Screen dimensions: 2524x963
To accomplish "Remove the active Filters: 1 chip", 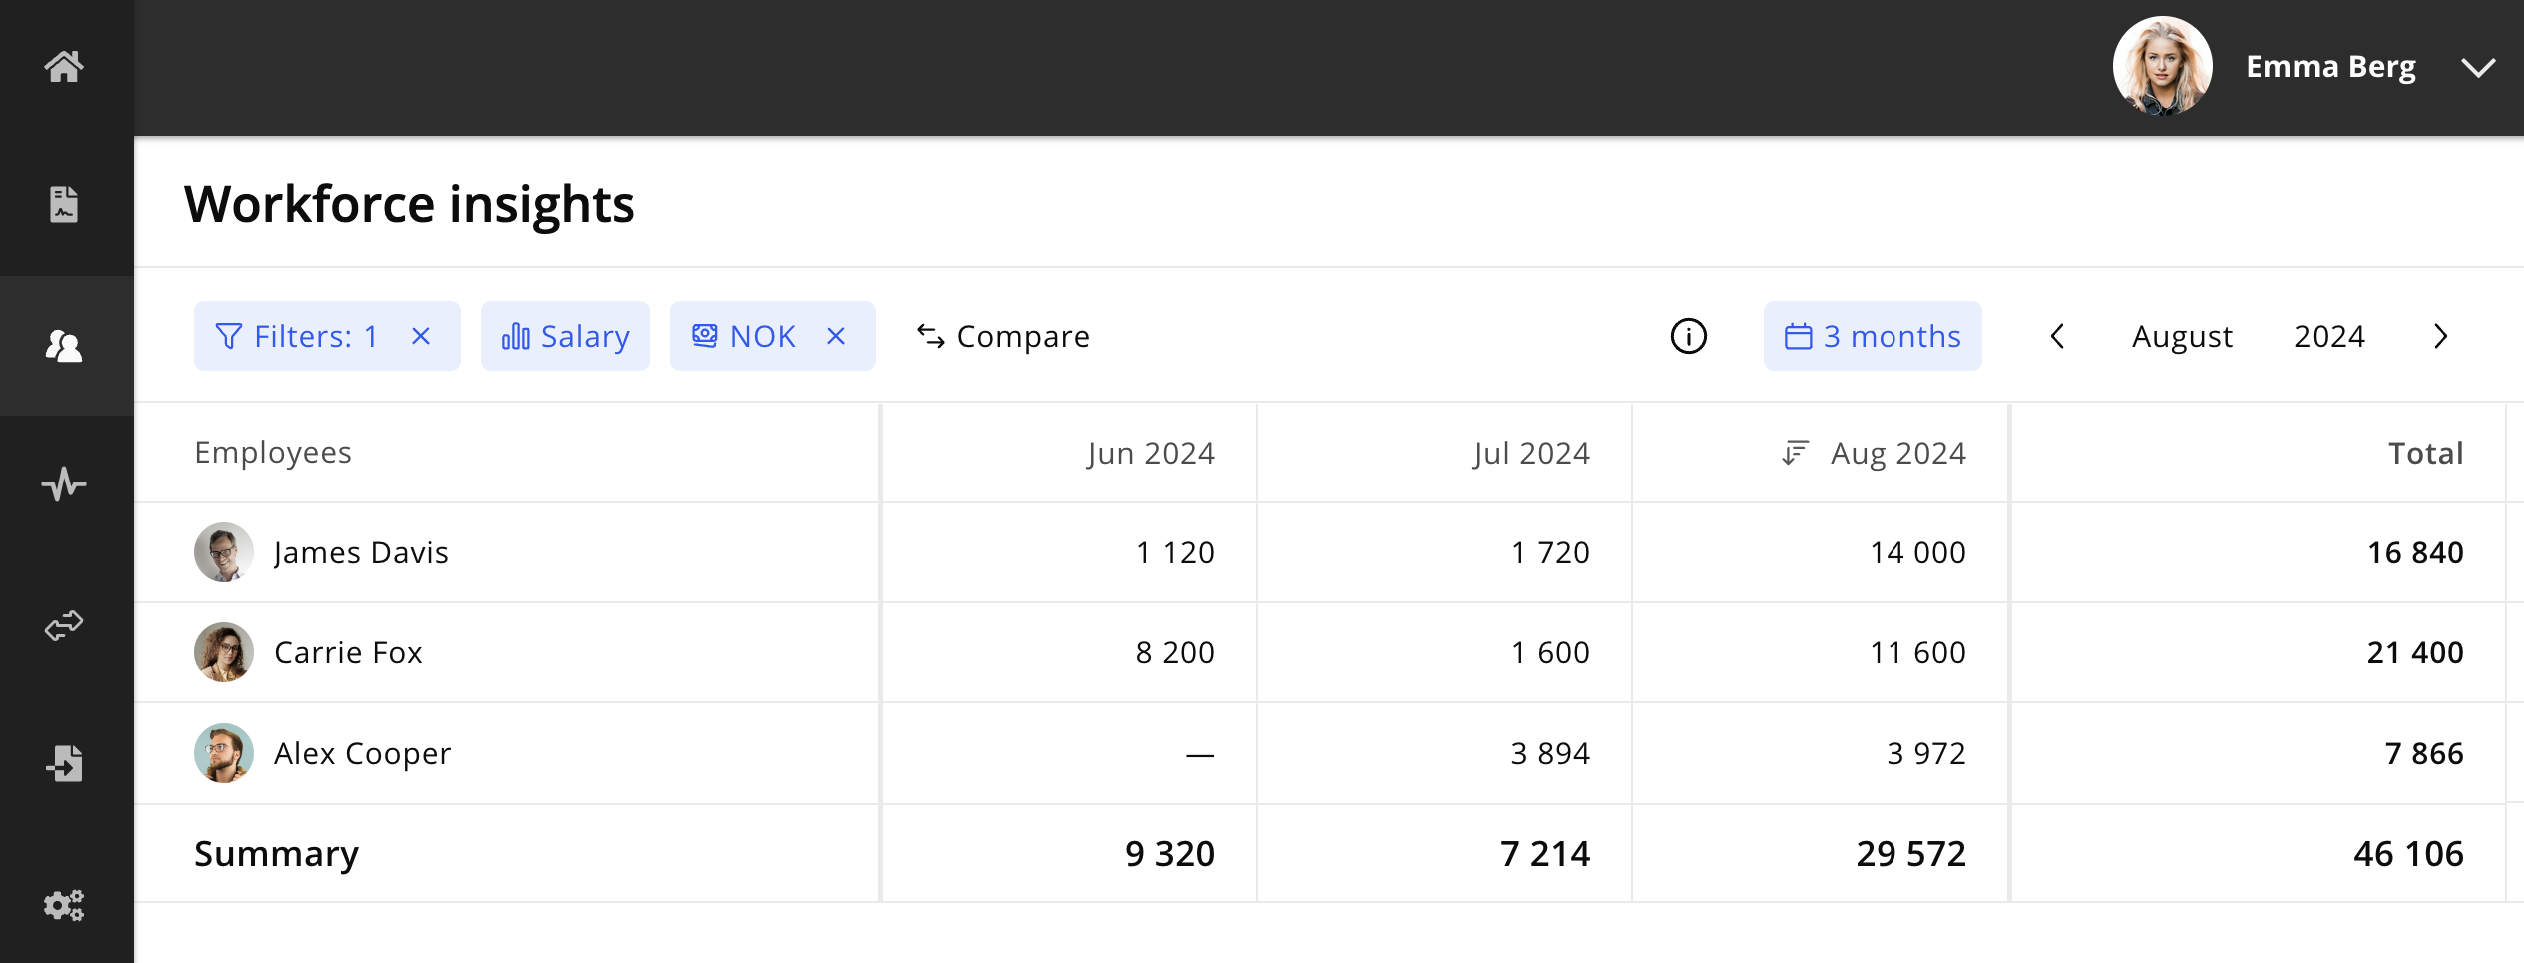I will tap(421, 337).
